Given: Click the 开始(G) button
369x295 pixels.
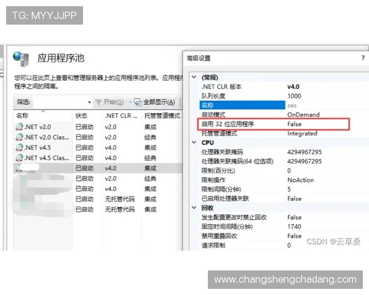Looking at the screenshot, I should pos(109,102).
